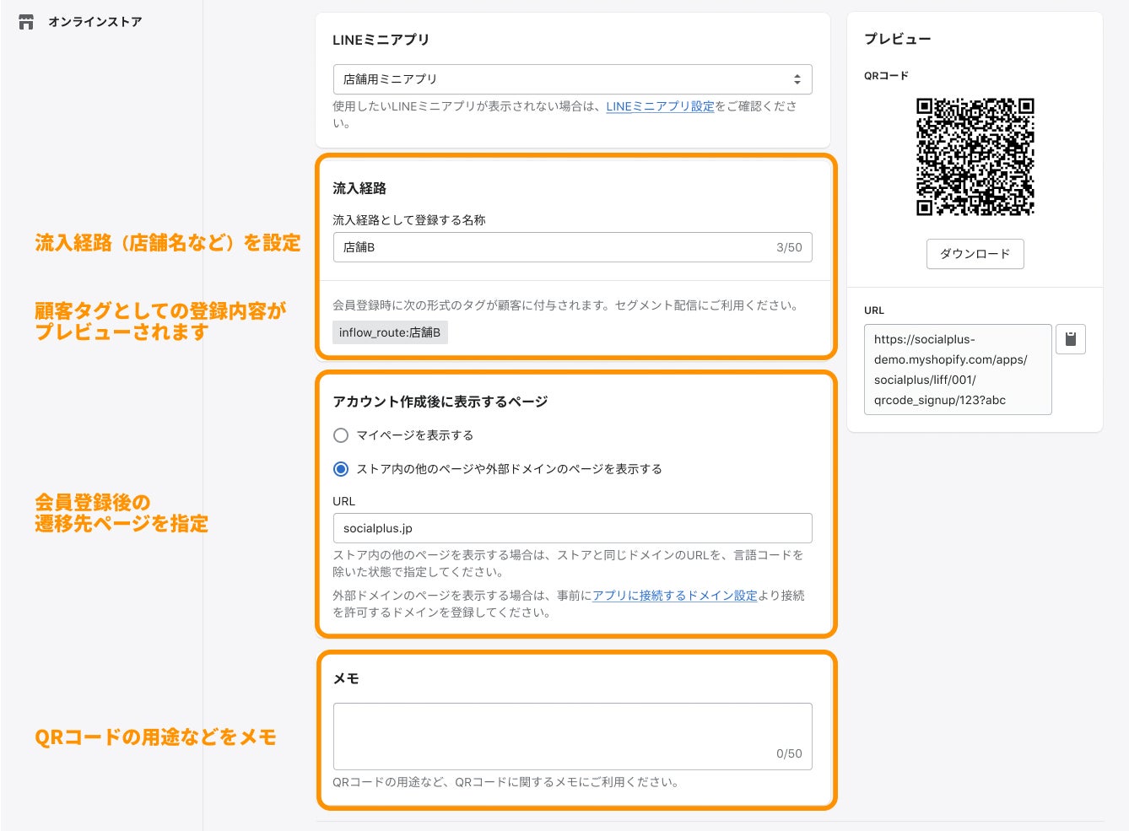Click the ダウンロード button under QR code
The image size is (1129, 831).
click(975, 254)
